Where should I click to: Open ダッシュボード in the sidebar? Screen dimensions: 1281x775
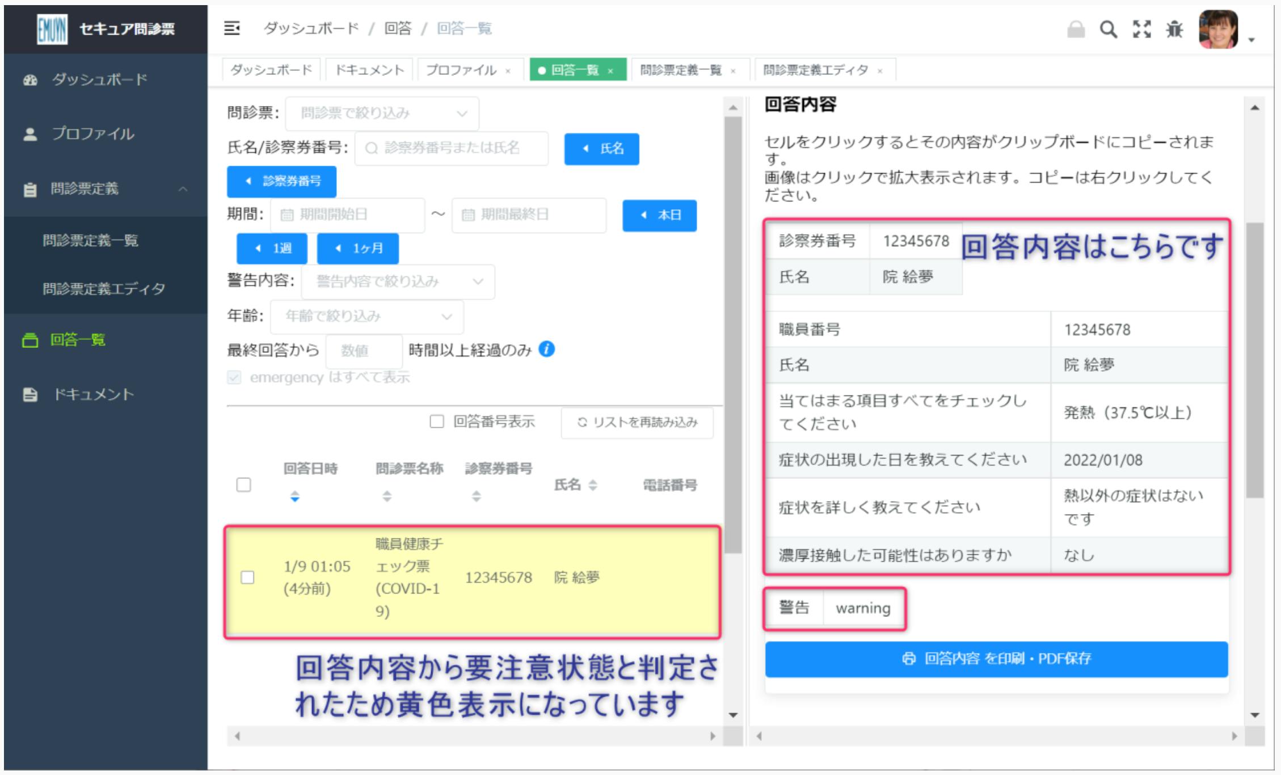[x=99, y=79]
